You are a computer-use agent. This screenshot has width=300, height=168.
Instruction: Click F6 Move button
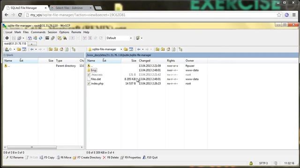click(x=64, y=158)
